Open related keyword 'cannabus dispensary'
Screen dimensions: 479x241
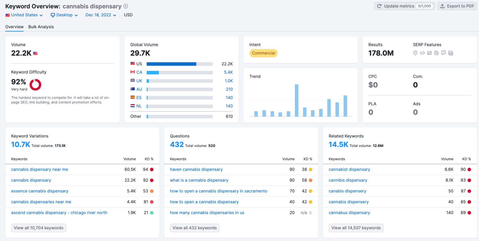[x=349, y=213]
